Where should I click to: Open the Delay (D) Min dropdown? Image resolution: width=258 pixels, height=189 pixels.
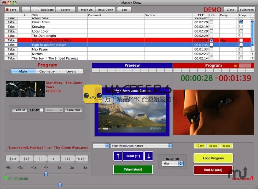[173, 164]
